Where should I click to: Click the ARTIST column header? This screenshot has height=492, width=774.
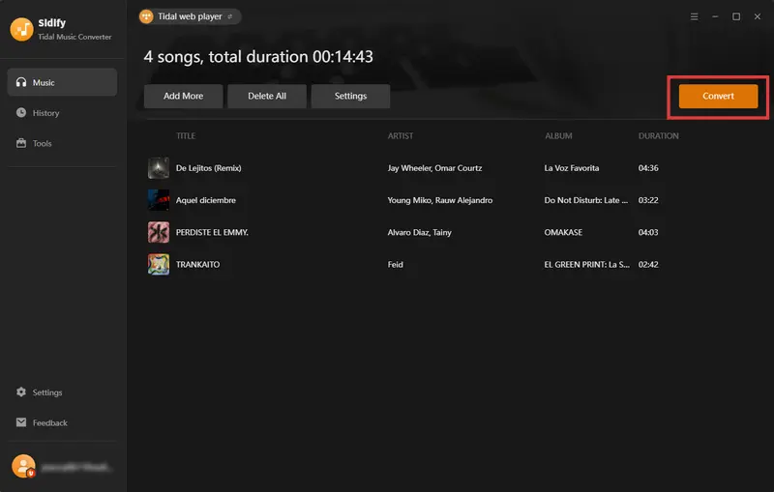click(x=401, y=135)
